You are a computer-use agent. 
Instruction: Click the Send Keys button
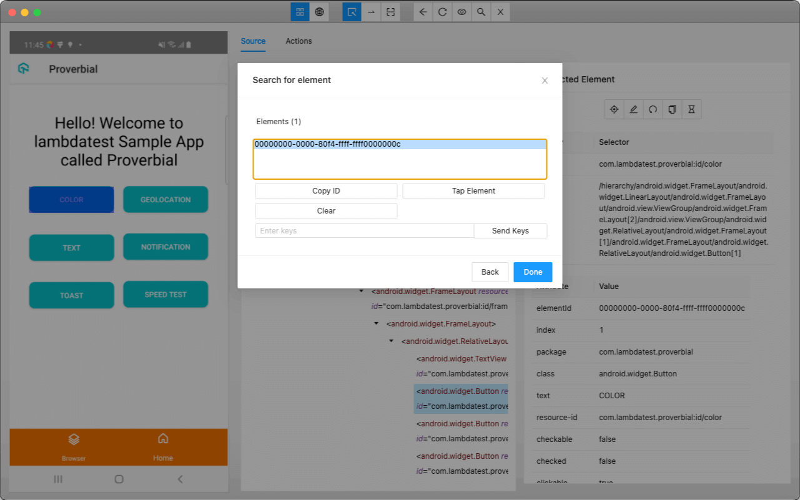pos(510,231)
